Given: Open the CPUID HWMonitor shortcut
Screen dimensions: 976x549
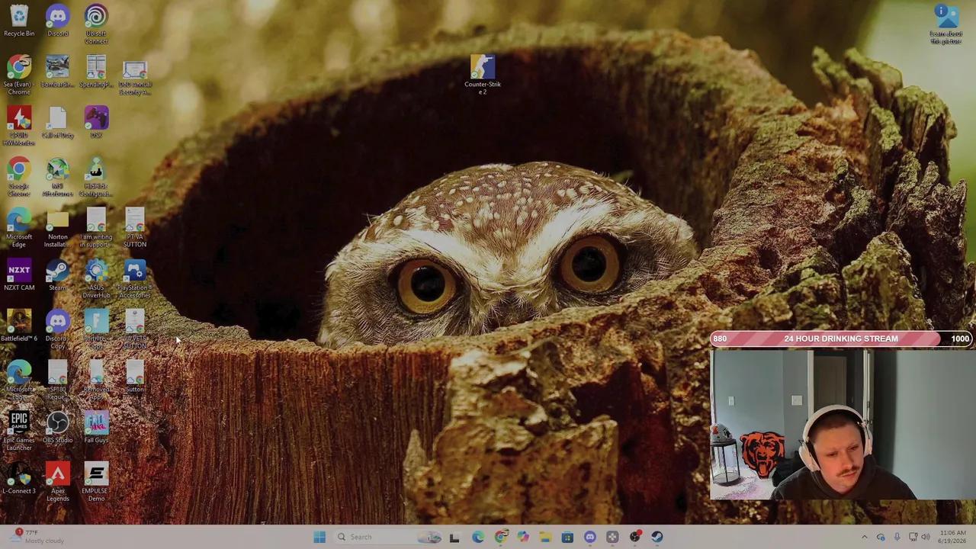Looking at the screenshot, I should pyautogui.click(x=19, y=126).
